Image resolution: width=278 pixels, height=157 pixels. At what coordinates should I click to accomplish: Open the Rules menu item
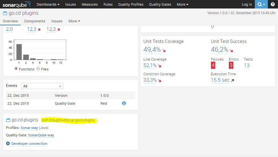click(x=108, y=5)
